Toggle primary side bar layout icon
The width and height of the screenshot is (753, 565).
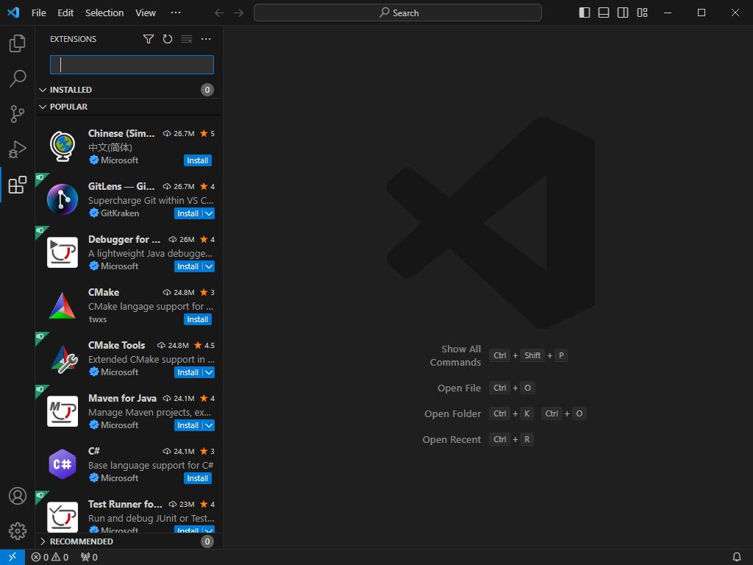[585, 13]
